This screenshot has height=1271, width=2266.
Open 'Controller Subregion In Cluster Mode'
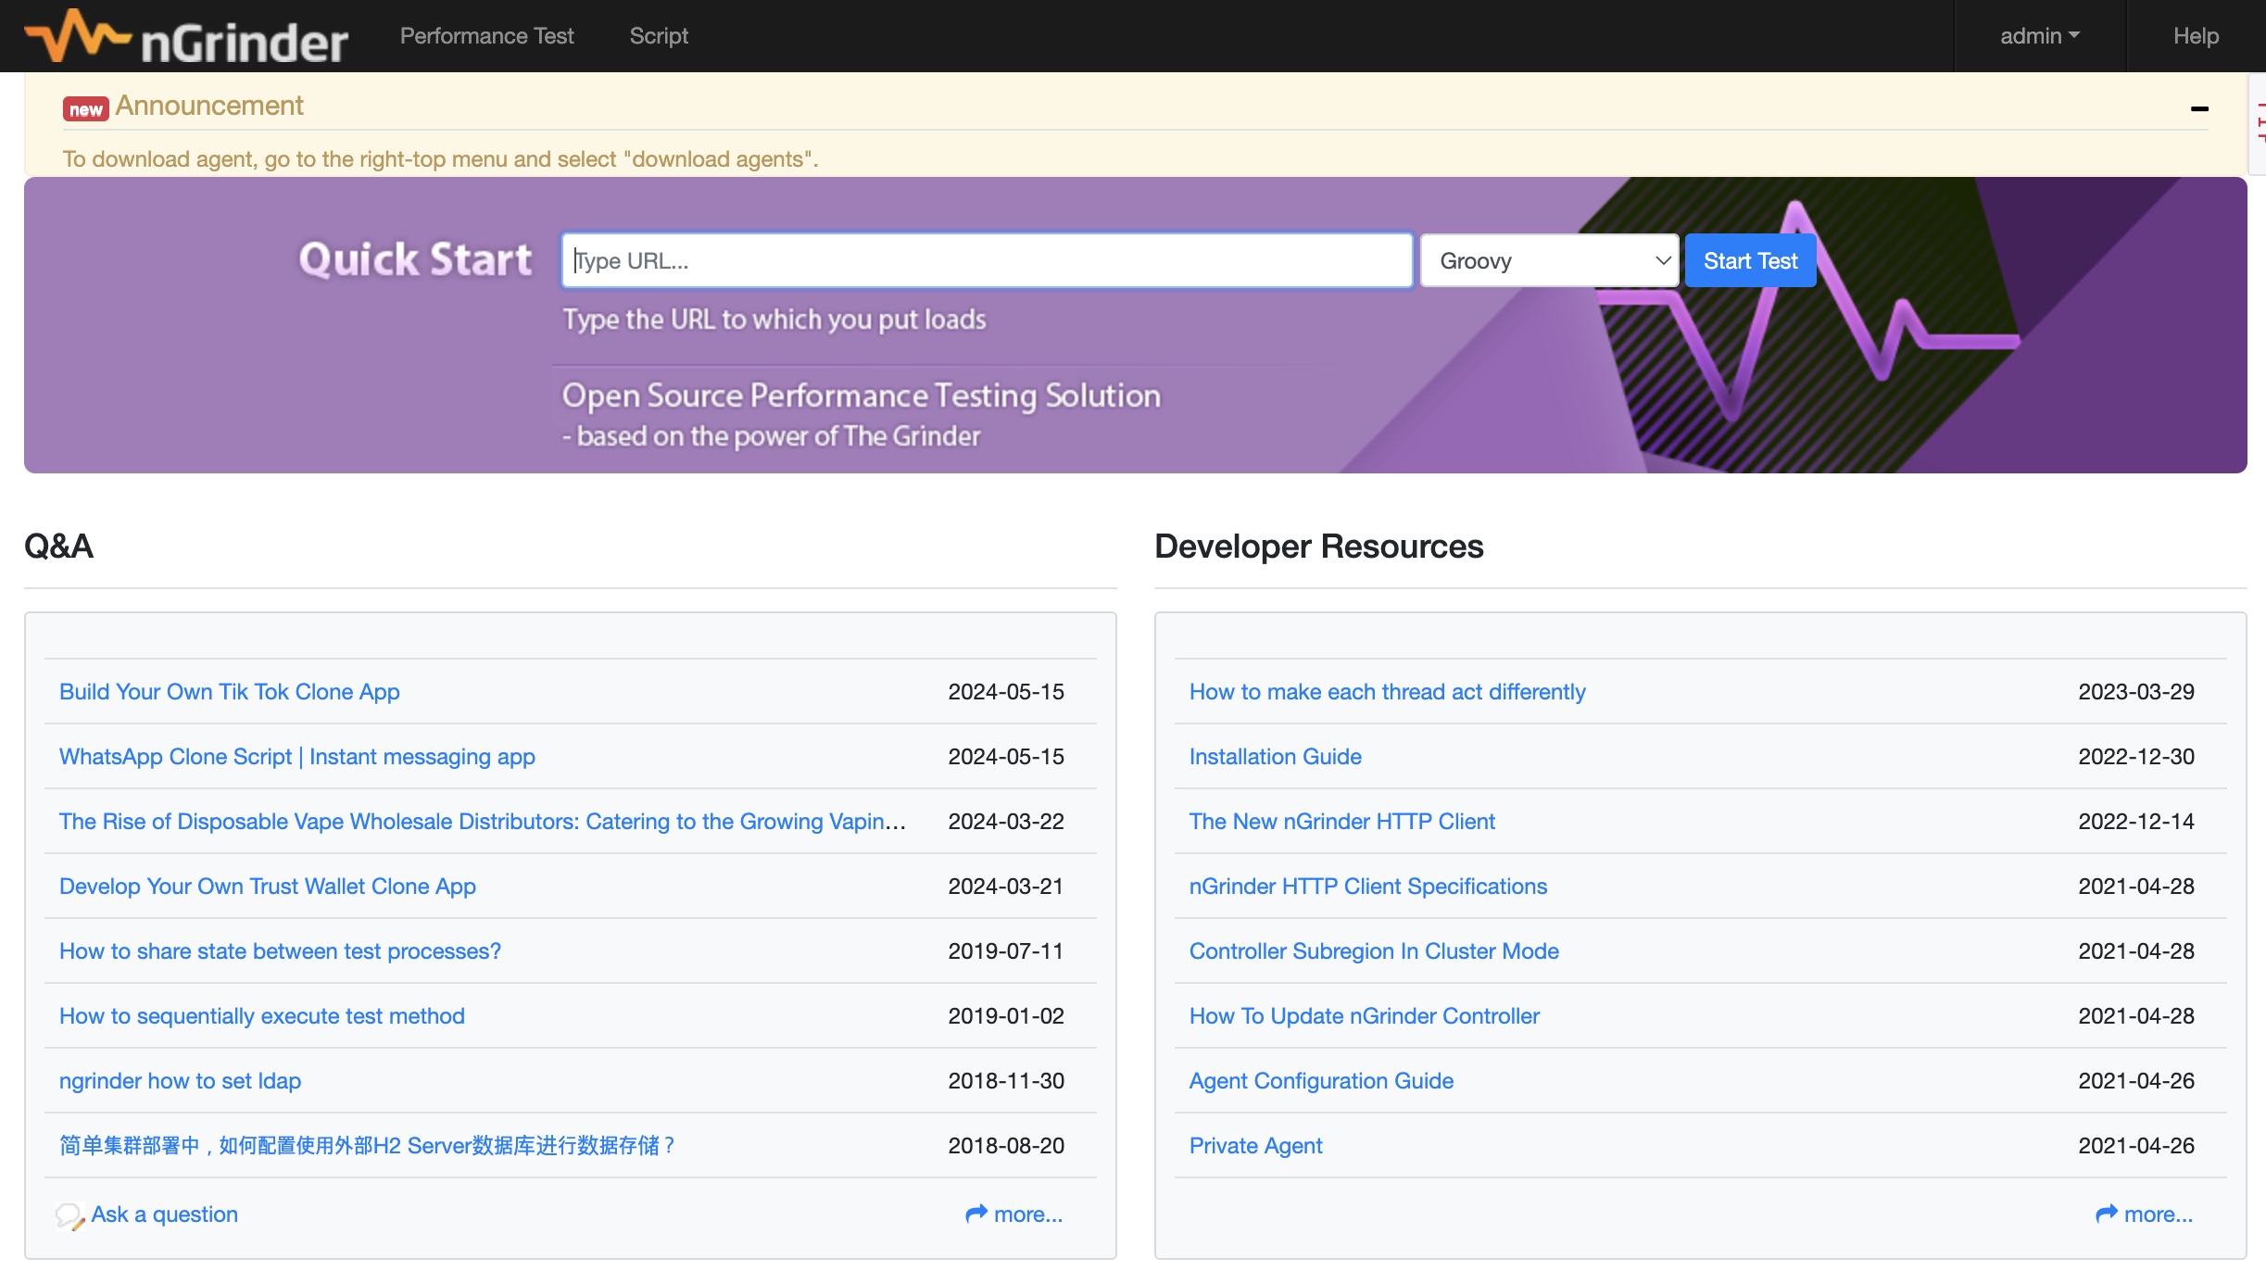[1374, 951]
